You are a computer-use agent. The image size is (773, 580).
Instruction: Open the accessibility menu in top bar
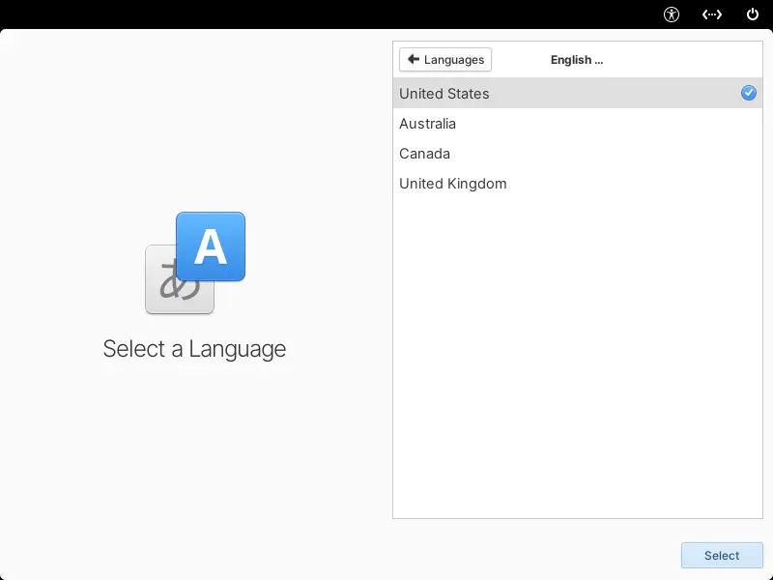click(x=672, y=14)
